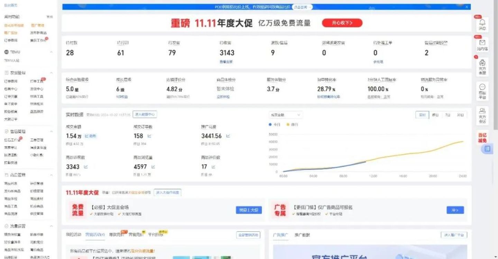This screenshot has width=498, height=259.
Task: Open the 官方客服 support icon
Action: [482, 63]
